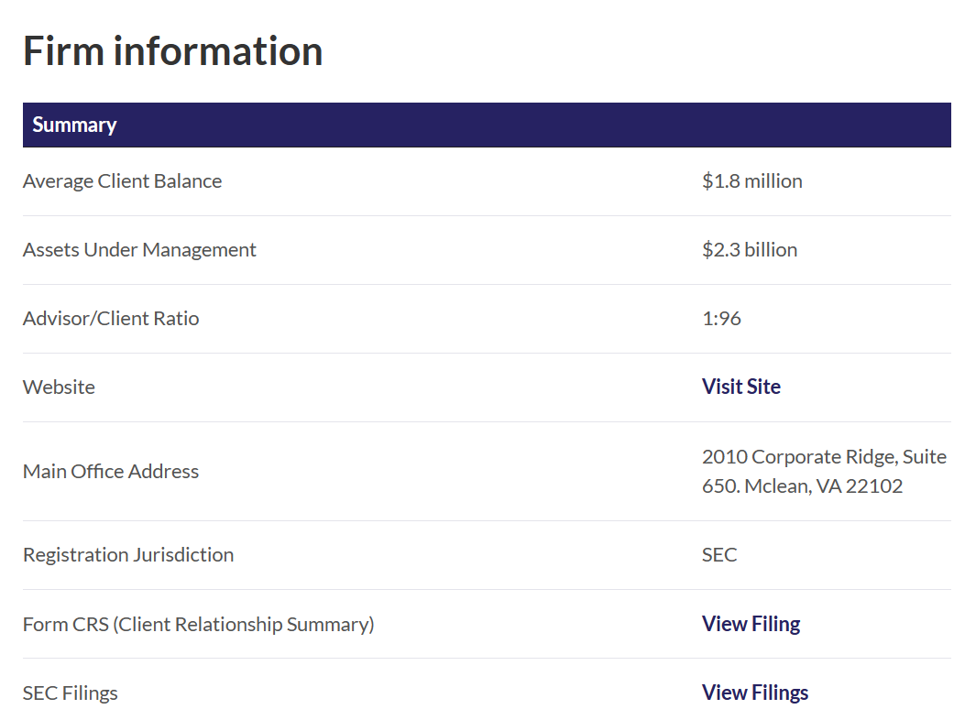This screenshot has width=965, height=720.
Task: Click the SEC Filings row label
Action: [71, 693]
